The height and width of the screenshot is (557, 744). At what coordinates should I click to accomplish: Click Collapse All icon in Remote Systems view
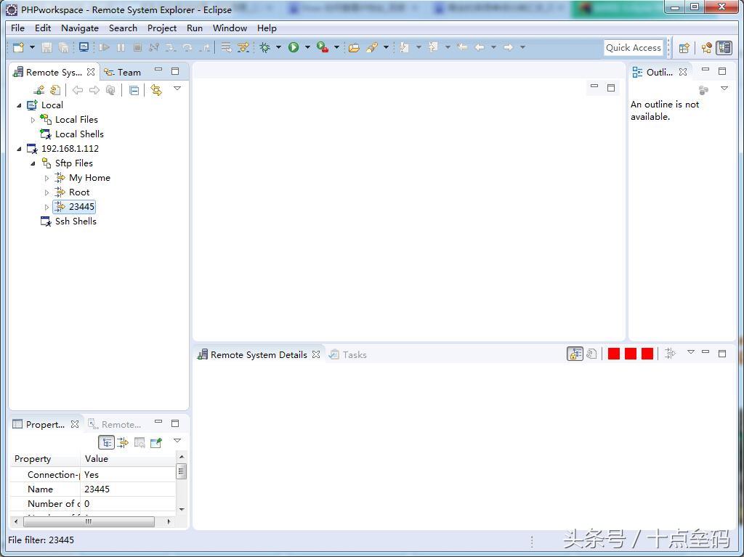[134, 90]
